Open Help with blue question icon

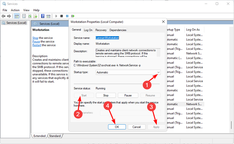pyautogui.click(x=43, y=16)
